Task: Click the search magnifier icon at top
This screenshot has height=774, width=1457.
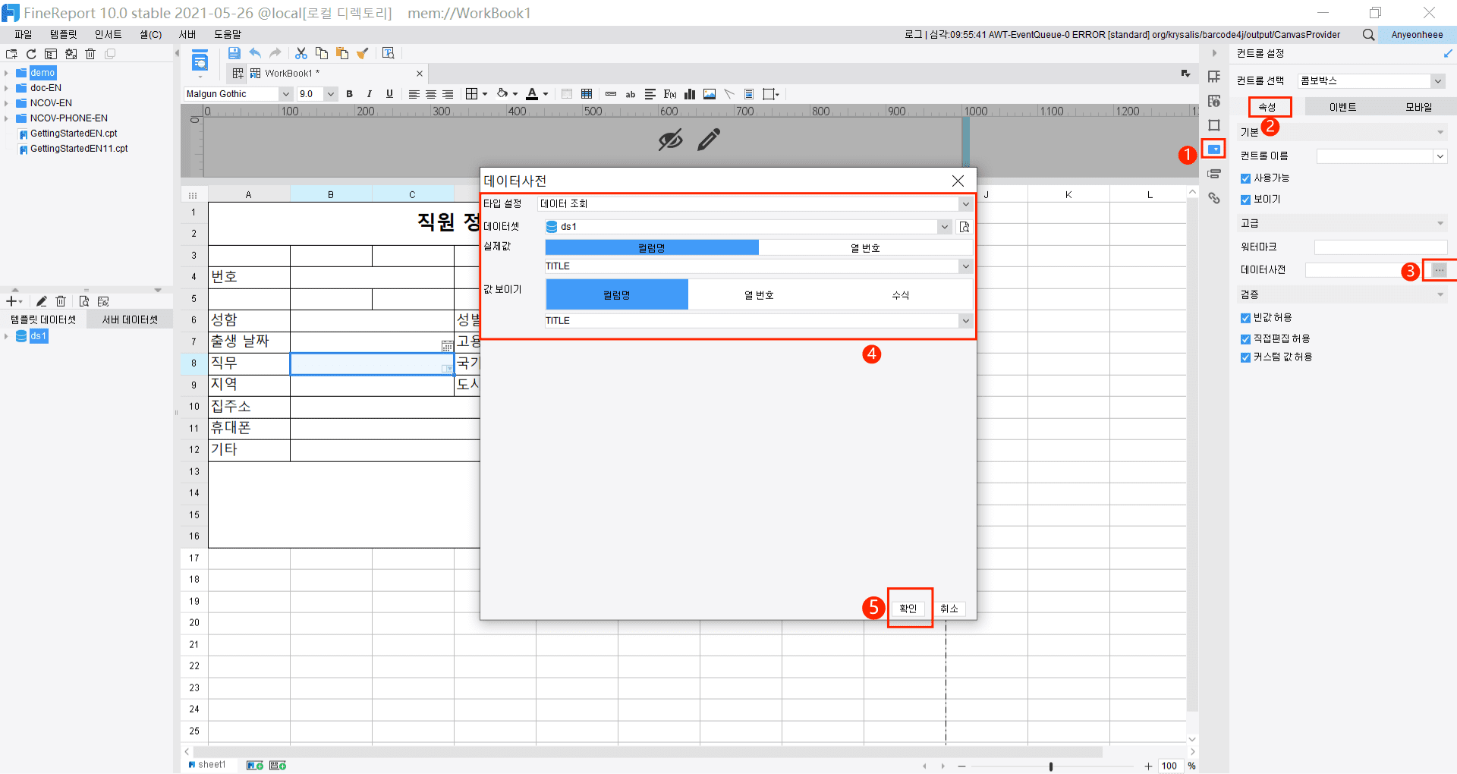Action: pos(1368,35)
